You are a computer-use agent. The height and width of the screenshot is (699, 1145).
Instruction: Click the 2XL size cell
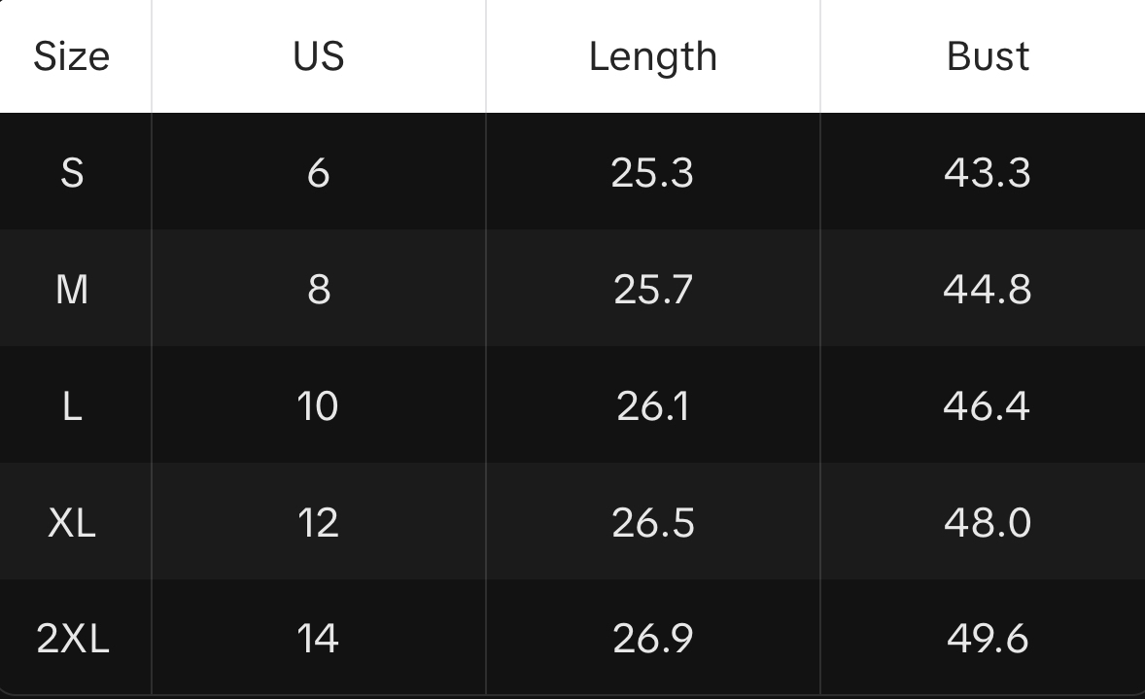(x=73, y=639)
